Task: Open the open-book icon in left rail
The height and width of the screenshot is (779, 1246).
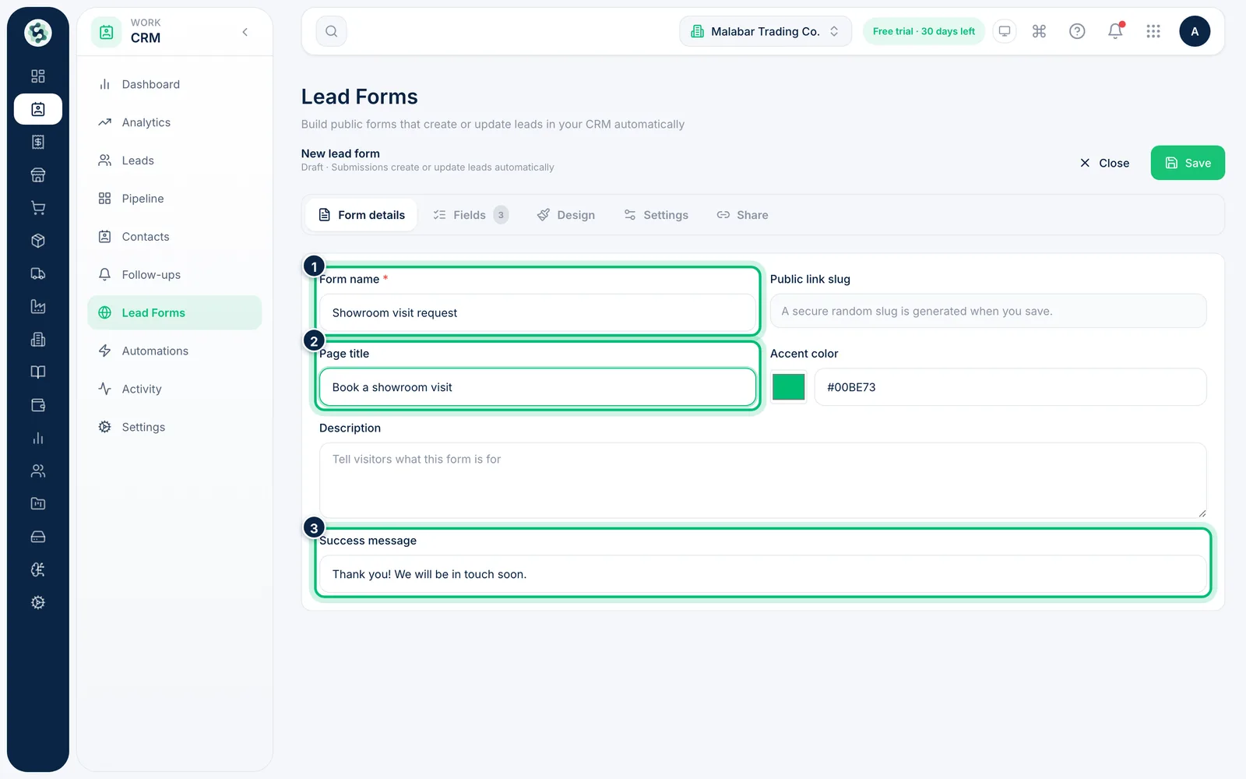Action: [37, 372]
